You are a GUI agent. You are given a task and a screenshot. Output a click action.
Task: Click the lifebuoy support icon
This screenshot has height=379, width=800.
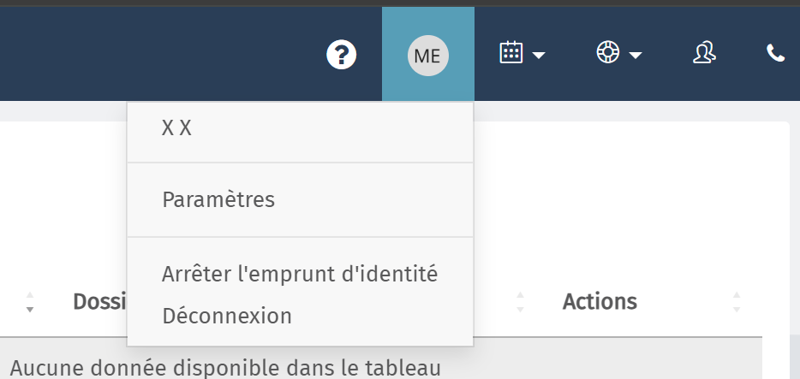pos(607,52)
